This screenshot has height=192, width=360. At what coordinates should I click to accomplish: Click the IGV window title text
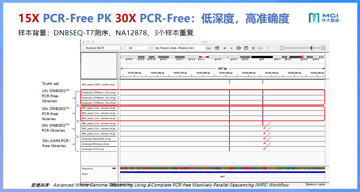pos(205,42)
